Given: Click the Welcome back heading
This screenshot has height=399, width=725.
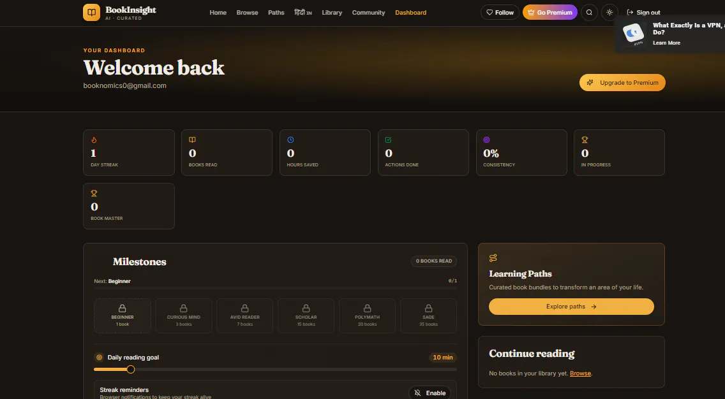Looking at the screenshot, I should point(154,68).
